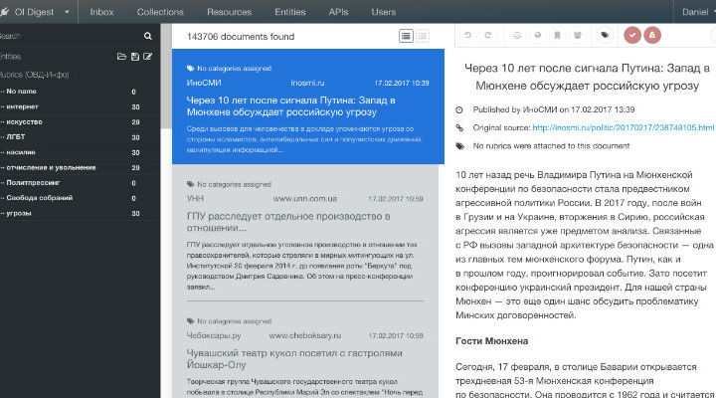This screenshot has width=716, height=398.
Task: Click the edit pencil icon beside Entries
Action: [x=147, y=57]
